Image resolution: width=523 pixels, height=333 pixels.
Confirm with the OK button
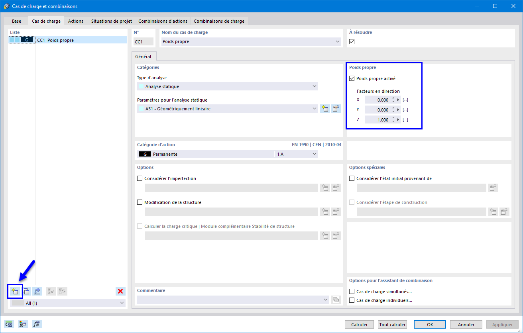click(x=430, y=325)
